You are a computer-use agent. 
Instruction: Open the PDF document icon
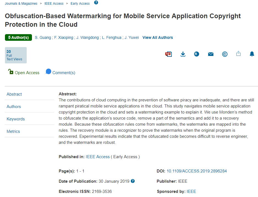click(x=168, y=54)
